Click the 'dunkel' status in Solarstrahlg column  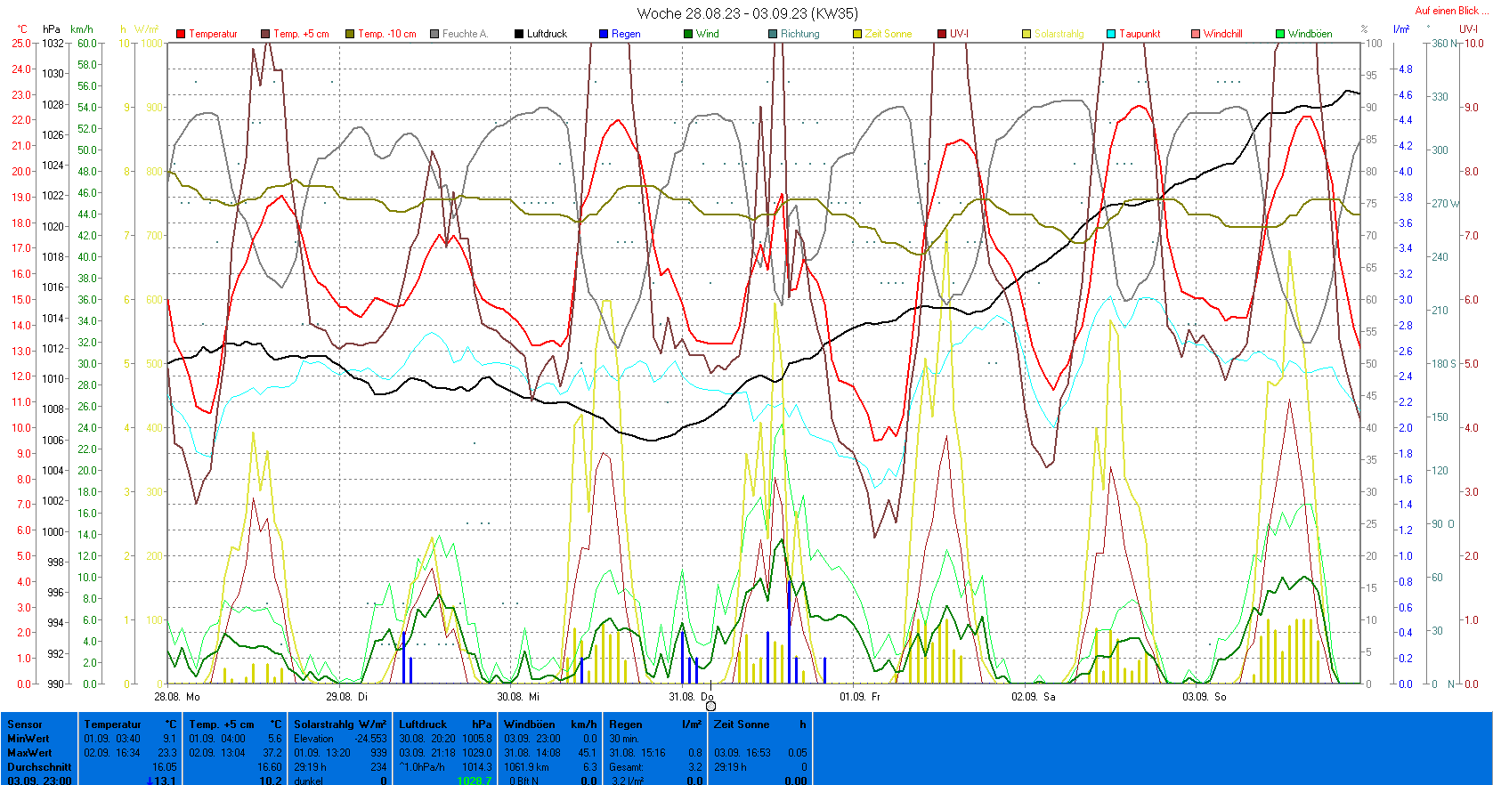click(x=309, y=781)
